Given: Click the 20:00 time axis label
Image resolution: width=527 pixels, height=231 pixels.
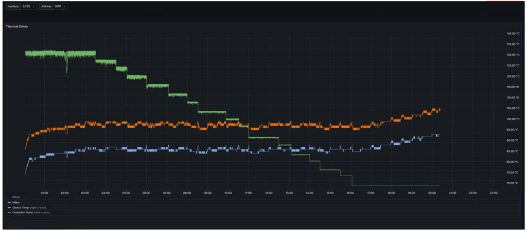Looking at the screenshot, I should coord(432,192).
